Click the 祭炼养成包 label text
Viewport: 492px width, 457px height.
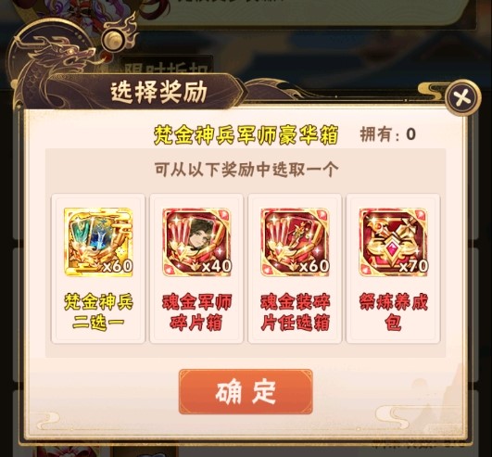click(393, 312)
